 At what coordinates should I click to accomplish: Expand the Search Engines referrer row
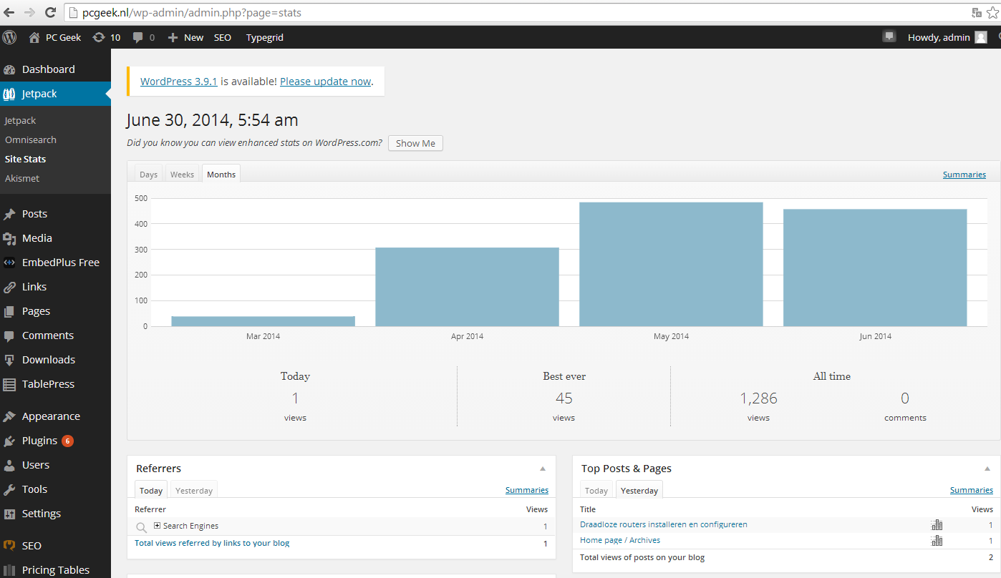tap(158, 526)
